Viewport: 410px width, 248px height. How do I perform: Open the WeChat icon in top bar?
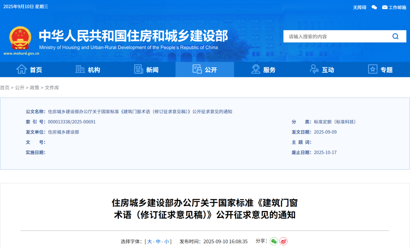[x=374, y=7]
